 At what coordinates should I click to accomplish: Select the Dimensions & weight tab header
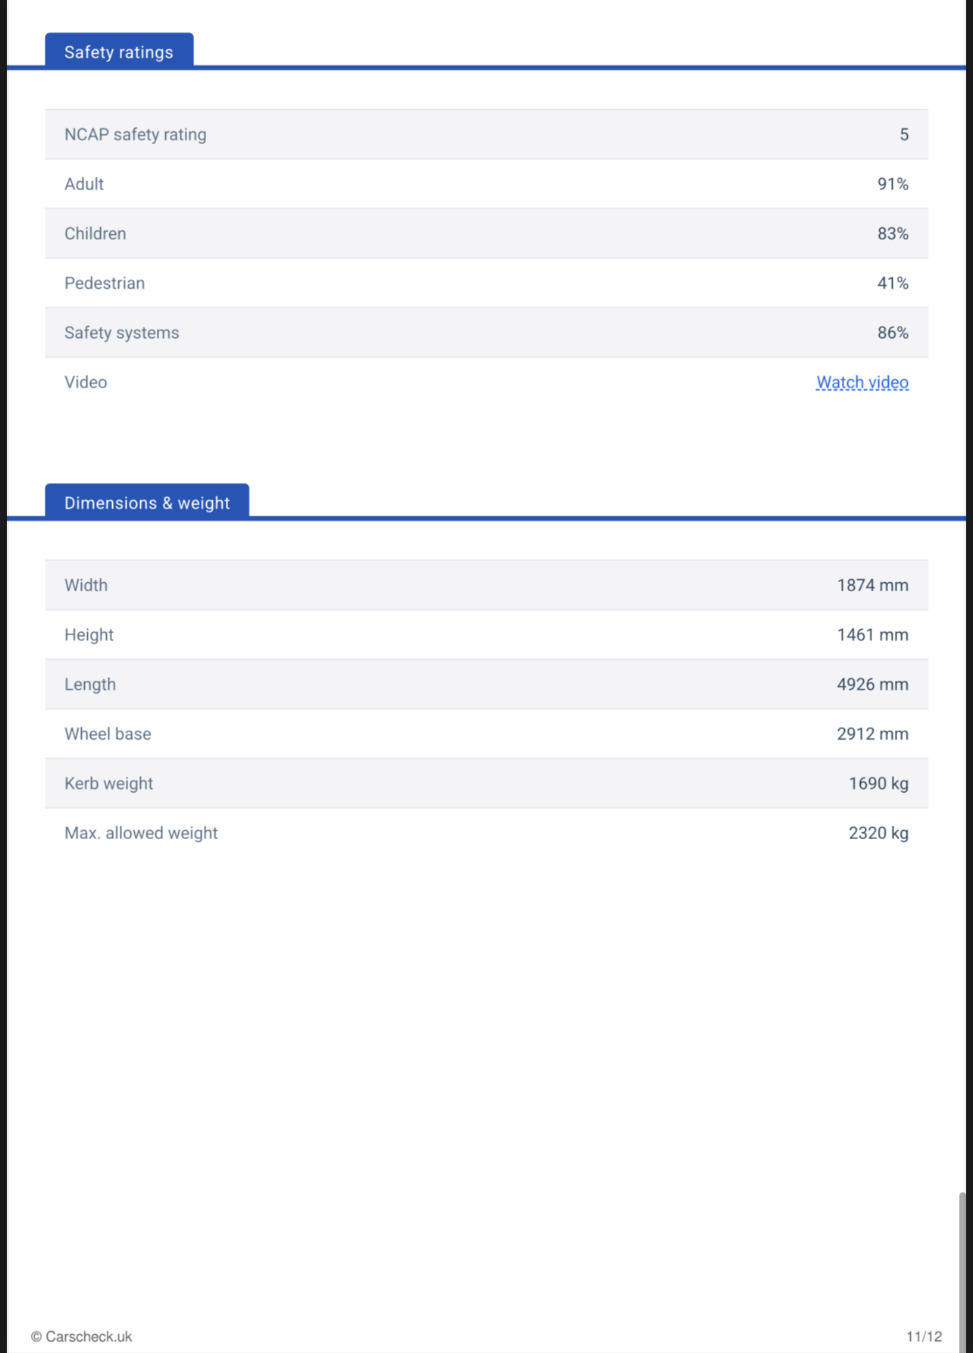click(x=147, y=503)
